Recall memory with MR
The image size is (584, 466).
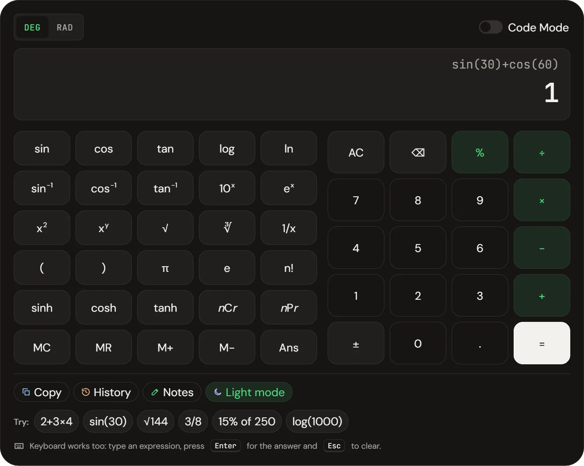(104, 347)
